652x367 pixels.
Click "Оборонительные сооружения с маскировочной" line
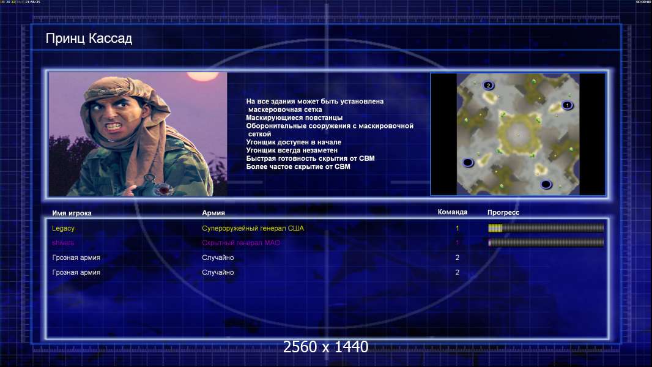(x=330, y=126)
